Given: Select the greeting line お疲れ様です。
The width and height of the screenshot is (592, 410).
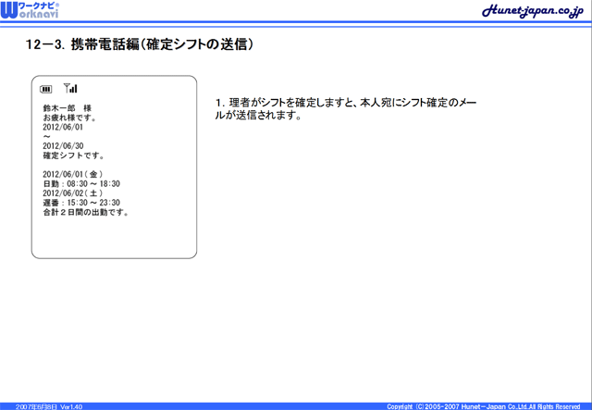Looking at the screenshot, I should [x=70, y=118].
